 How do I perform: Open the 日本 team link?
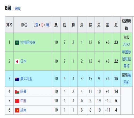[23, 61]
